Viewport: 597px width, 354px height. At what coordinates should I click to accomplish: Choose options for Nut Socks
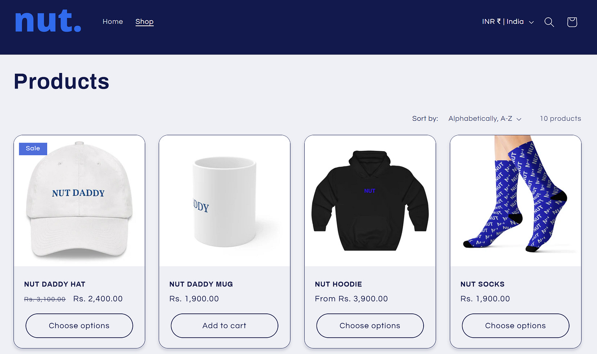tap(515, 326)
